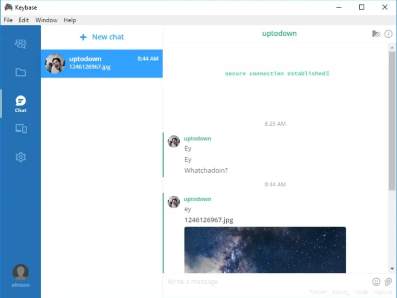Click the plus icon beside New chat
397x298 pixels.
pos(83,37)
